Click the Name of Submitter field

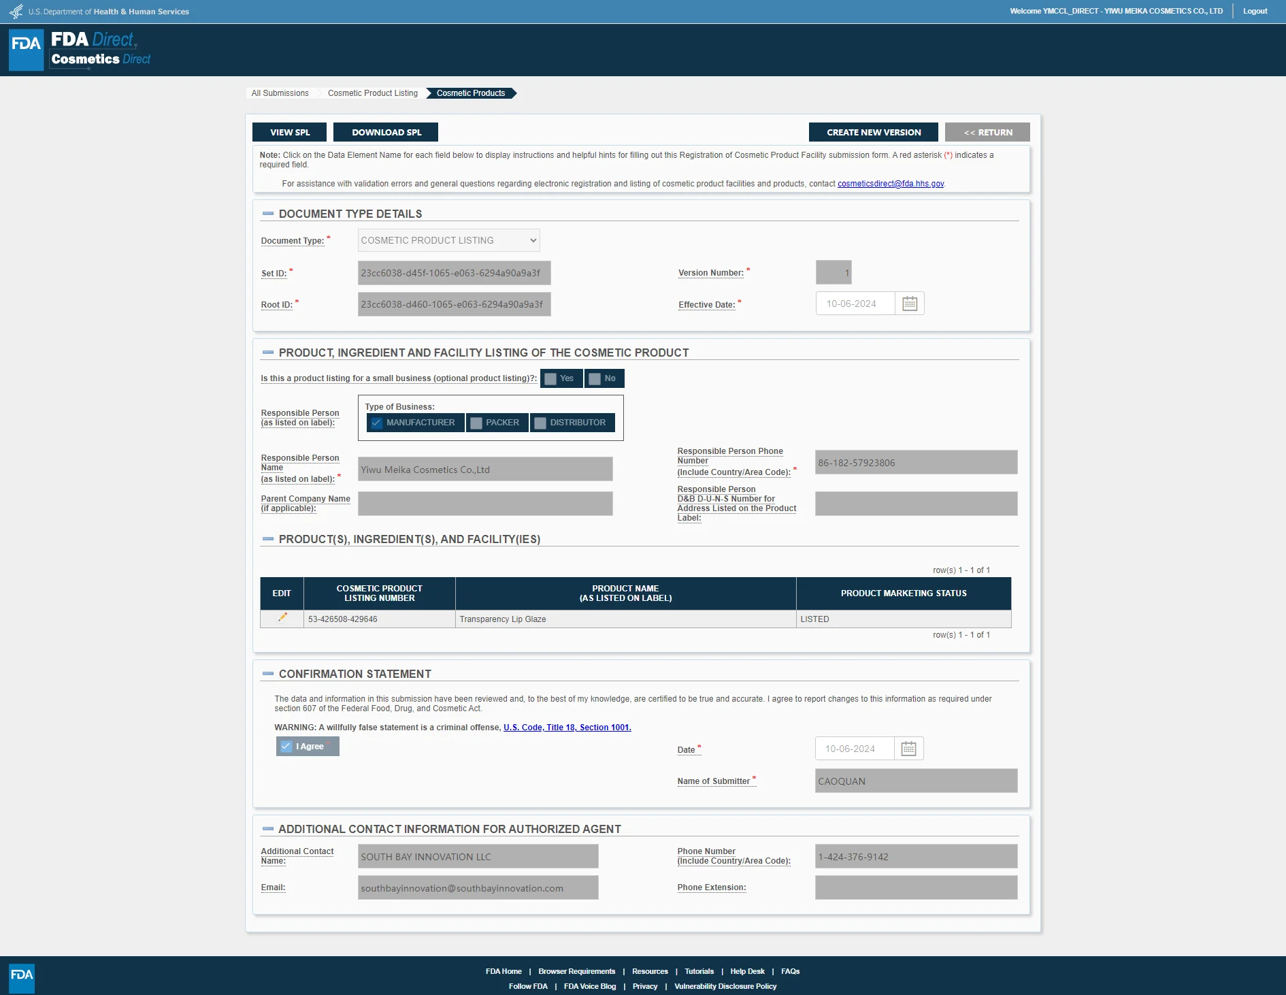point(917,781)
